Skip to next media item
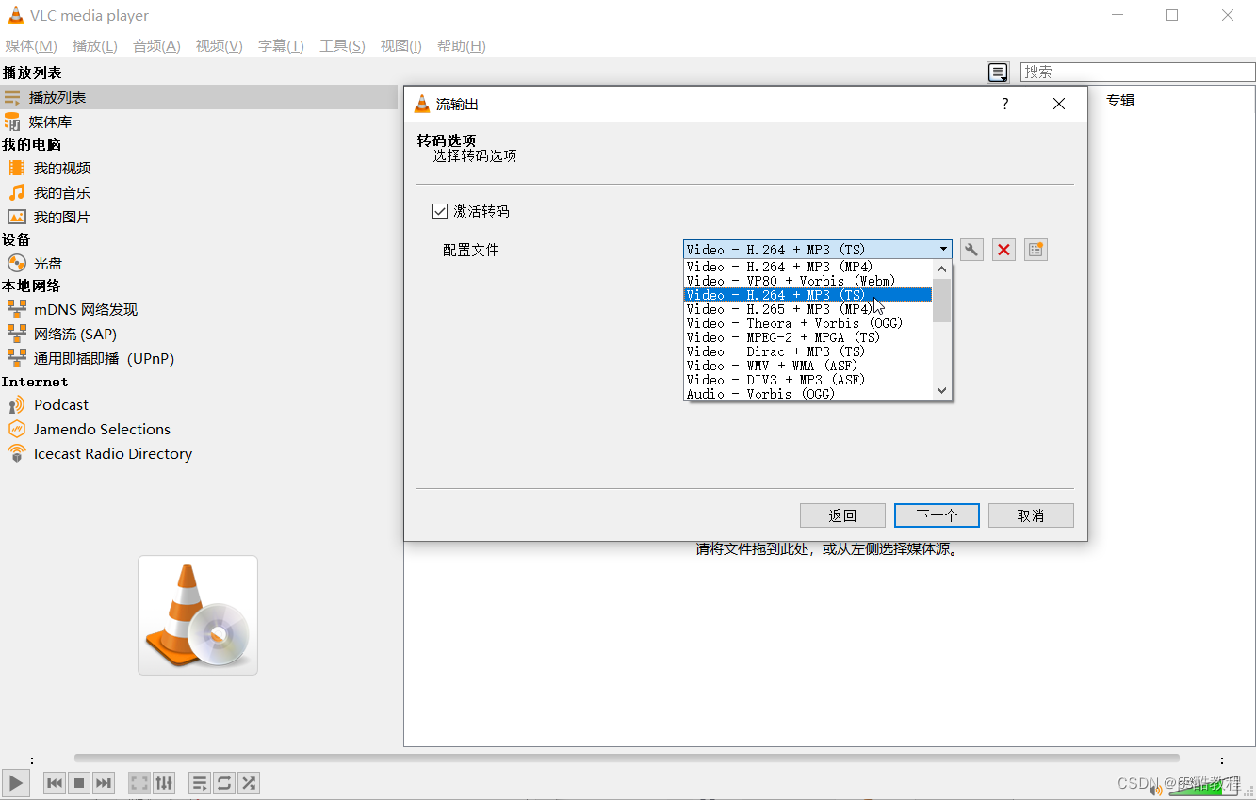 click(x=104, y=782)
